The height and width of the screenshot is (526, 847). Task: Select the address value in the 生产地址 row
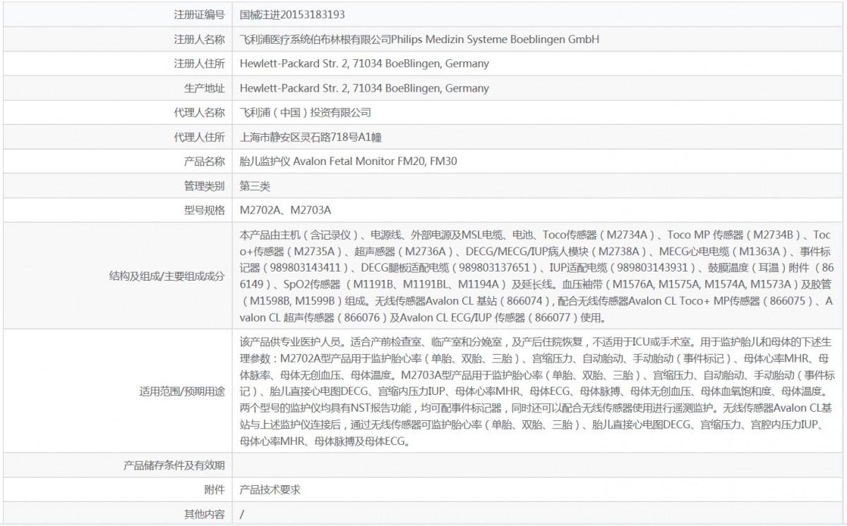364,88
